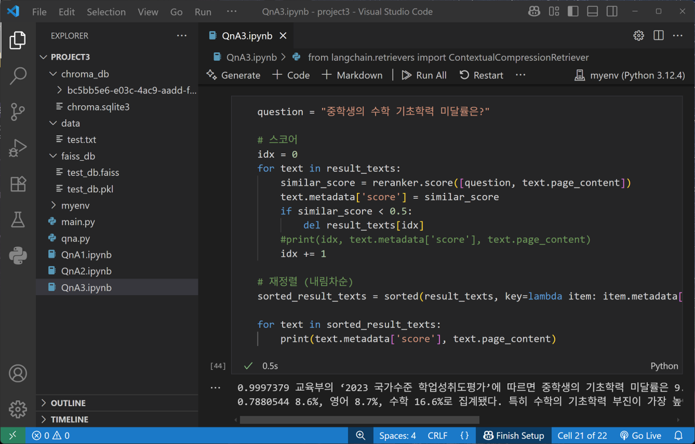
Task: Add a new Markdown cell
Action: click(352, 75)
